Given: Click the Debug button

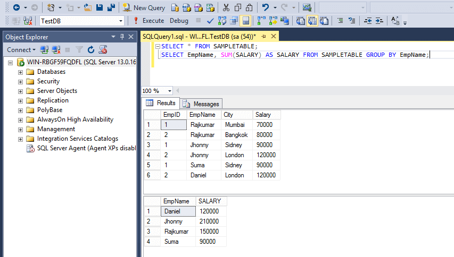Looking at the screenshot, I should [x=179, y=21].
